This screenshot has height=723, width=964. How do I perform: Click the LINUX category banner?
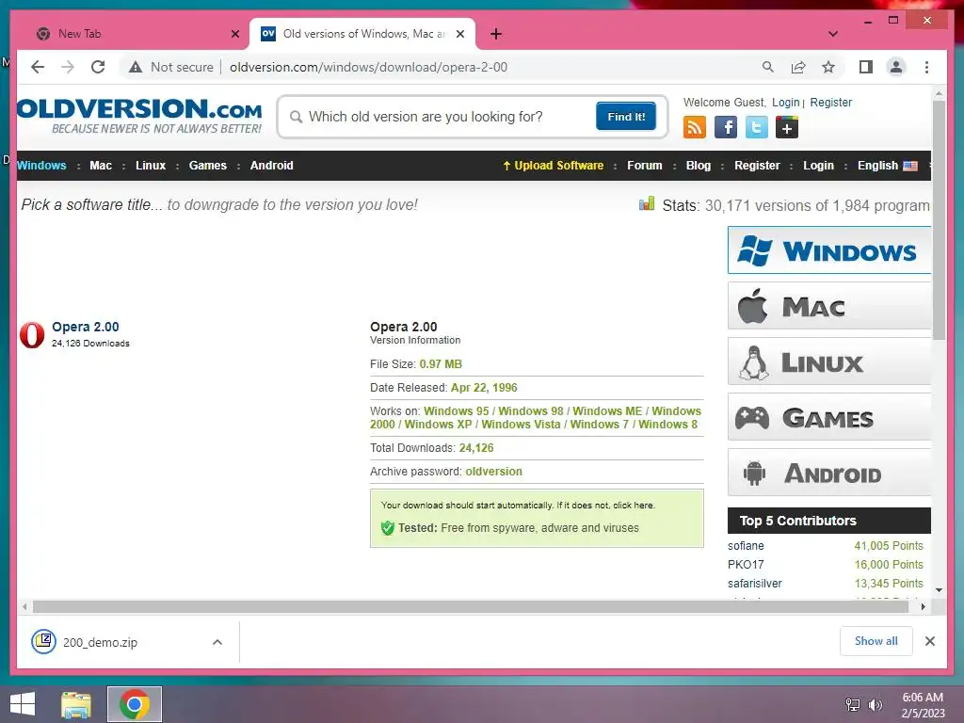click(829, 361)
